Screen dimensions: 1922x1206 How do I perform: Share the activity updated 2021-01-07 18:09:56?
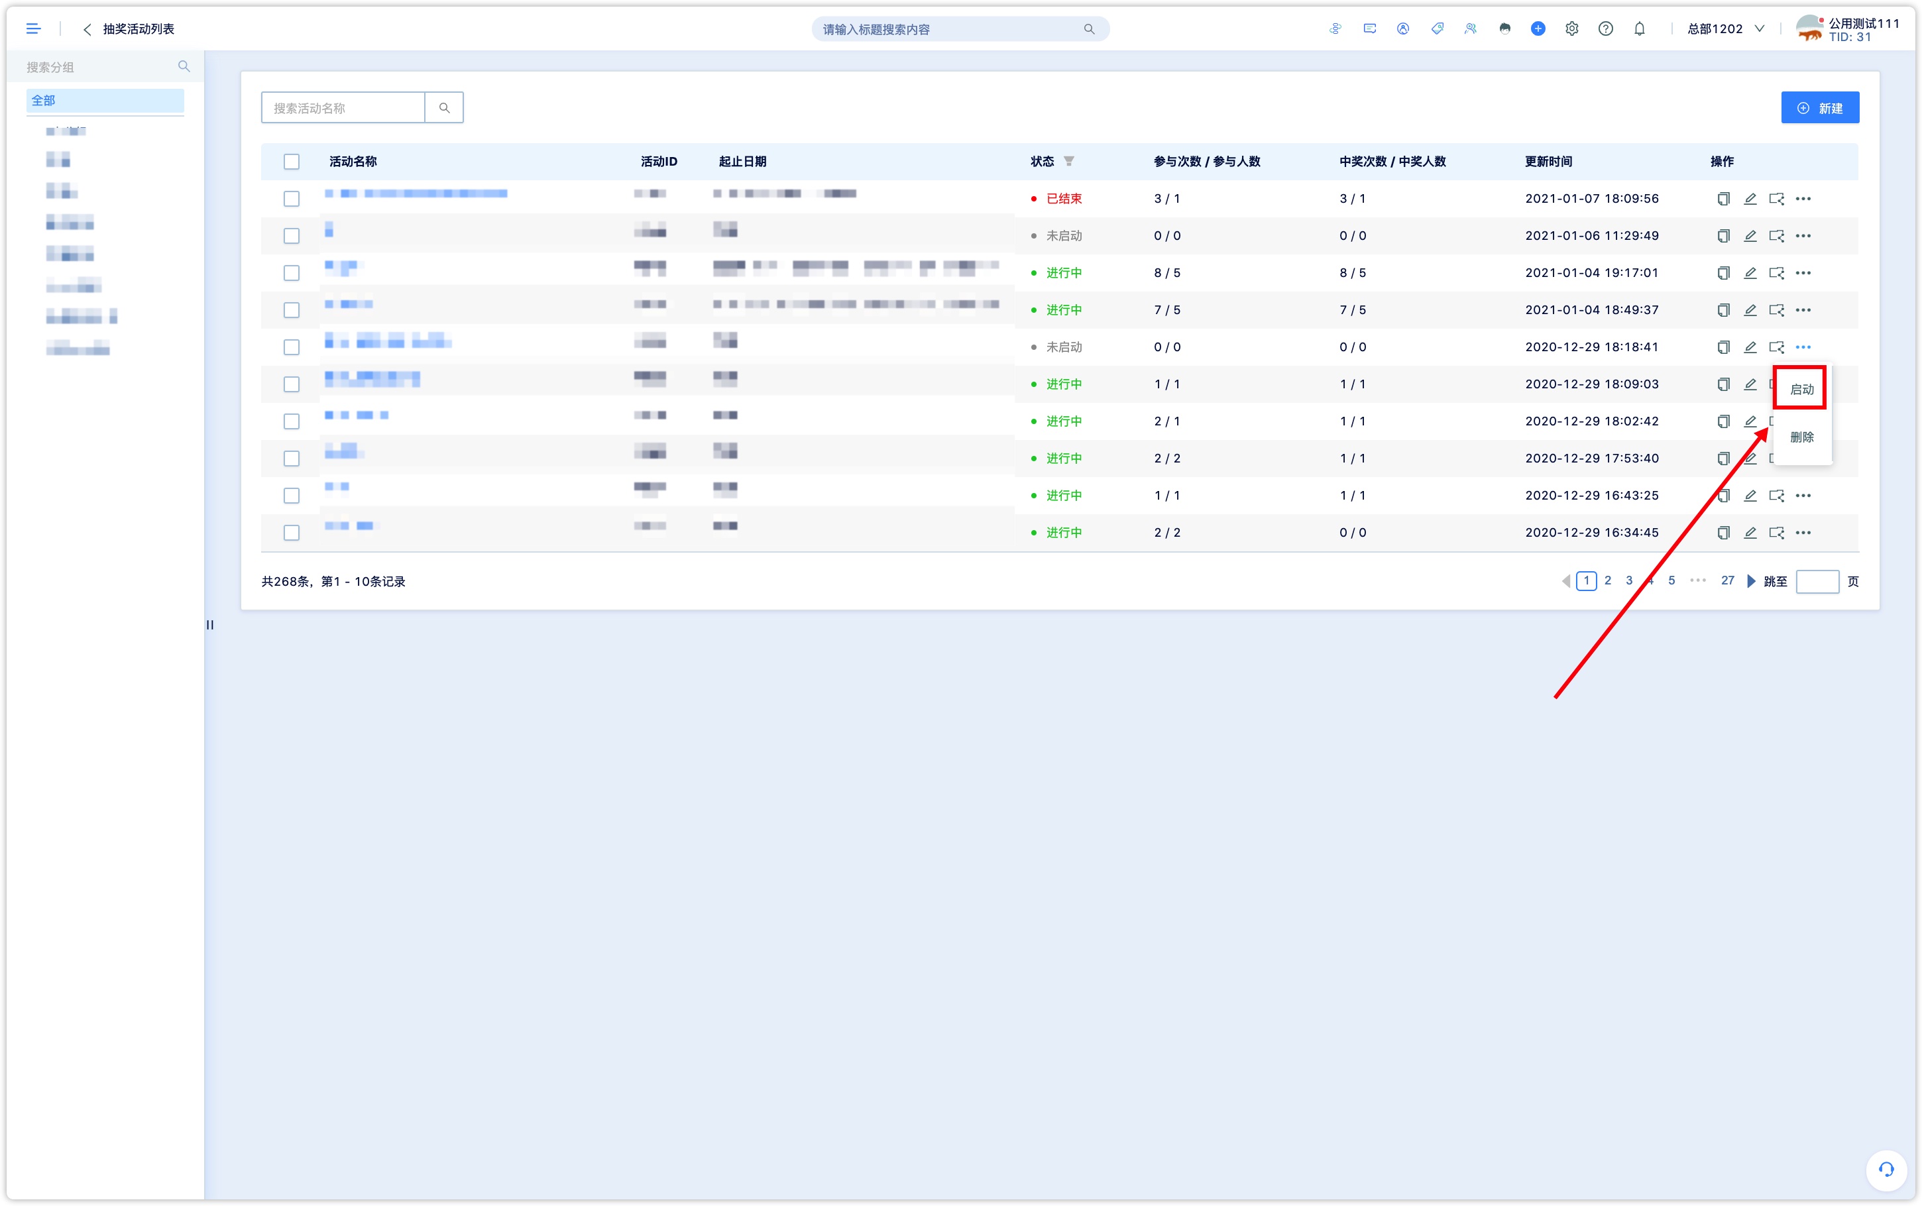(1776, 199)
